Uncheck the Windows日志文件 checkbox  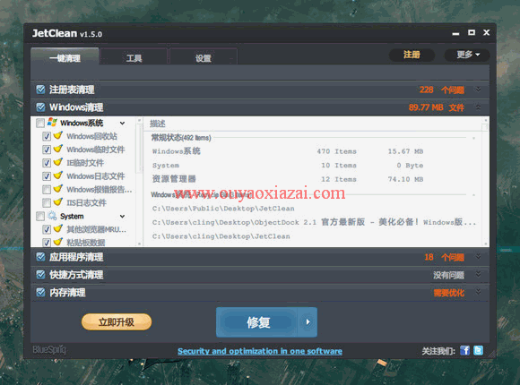(47, 175)
